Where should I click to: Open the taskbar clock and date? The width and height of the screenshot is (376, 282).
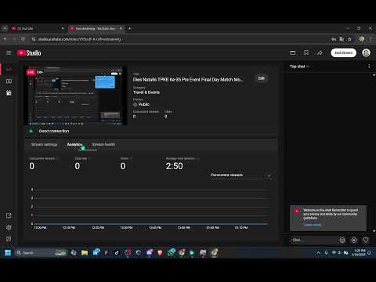point(358,252)
